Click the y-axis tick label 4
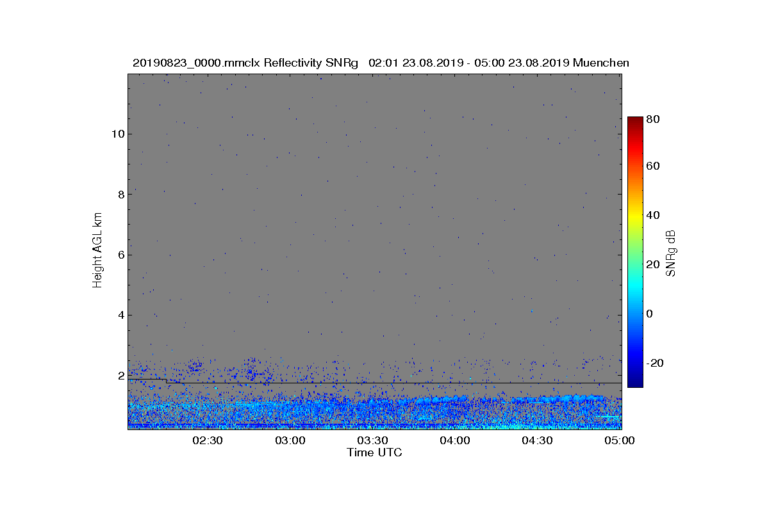This screenshot has width=769, height=512. 120,315
